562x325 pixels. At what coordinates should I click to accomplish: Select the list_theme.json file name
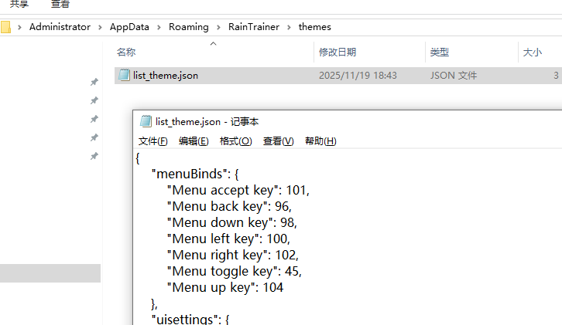165,76
